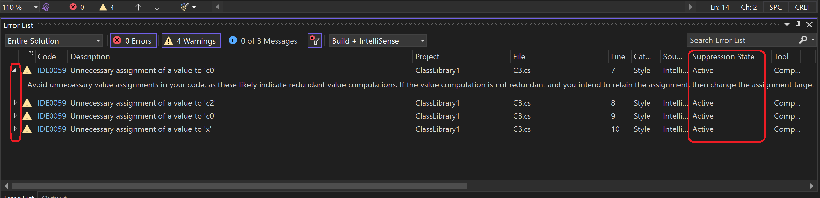Navigate to next issue with down arrow
820x198 pixels.
coord(157,7)
